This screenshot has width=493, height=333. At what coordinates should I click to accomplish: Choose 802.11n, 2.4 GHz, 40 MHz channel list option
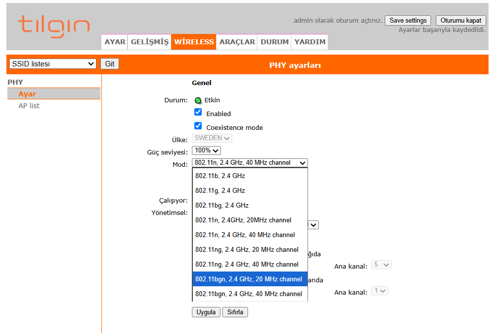coord(250,235)
